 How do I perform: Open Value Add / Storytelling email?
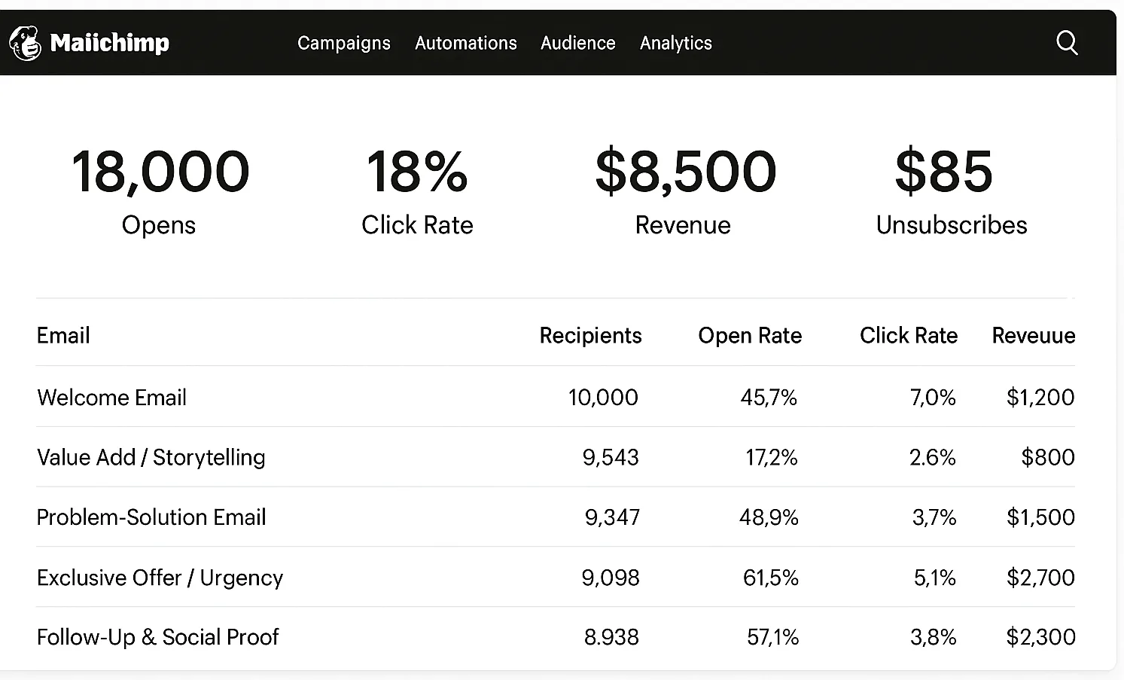point(151,457)
